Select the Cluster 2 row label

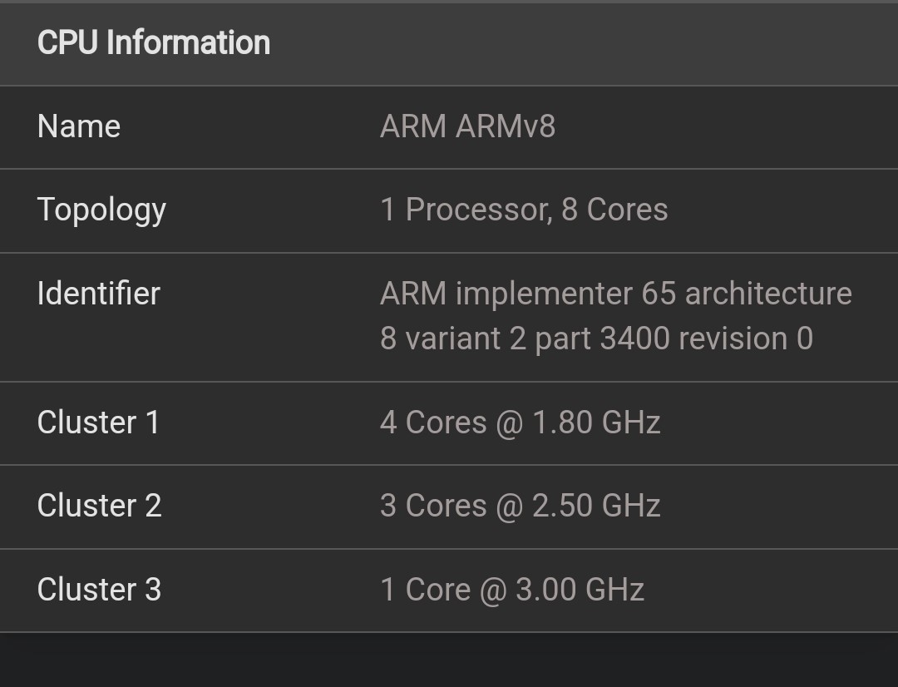pyautogui.click(x=99, y=506)
